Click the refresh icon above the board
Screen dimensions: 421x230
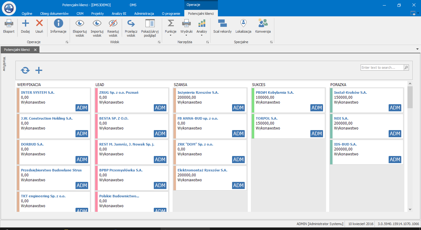(x=25, y=70)
